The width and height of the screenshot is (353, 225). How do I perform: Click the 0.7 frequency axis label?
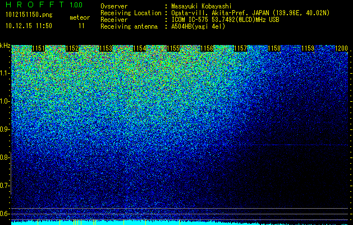click(x=4, y=186)
